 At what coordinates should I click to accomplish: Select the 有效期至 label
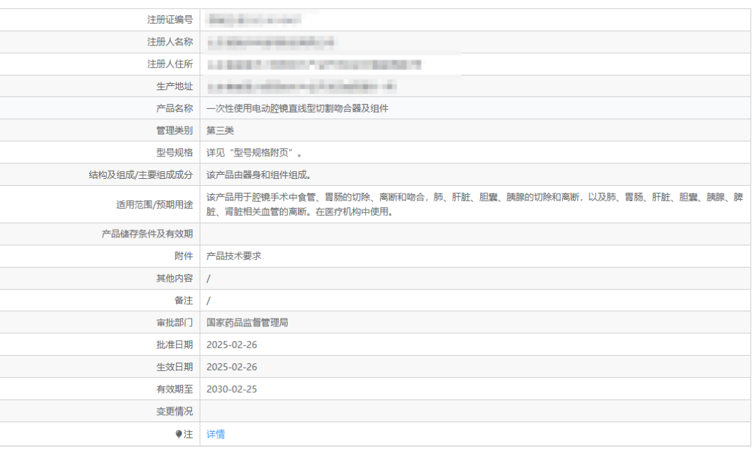tap(175, 389)
